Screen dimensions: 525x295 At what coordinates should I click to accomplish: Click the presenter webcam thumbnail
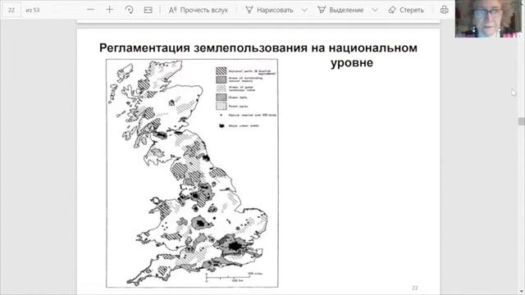coord(488,19)
